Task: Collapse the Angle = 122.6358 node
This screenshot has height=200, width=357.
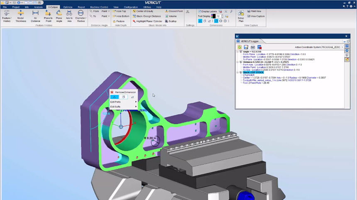Action: 238,52
